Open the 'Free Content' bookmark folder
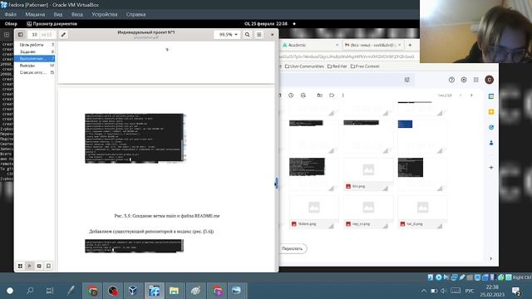Viewport: 532px width, 299px height. (365, 66)
